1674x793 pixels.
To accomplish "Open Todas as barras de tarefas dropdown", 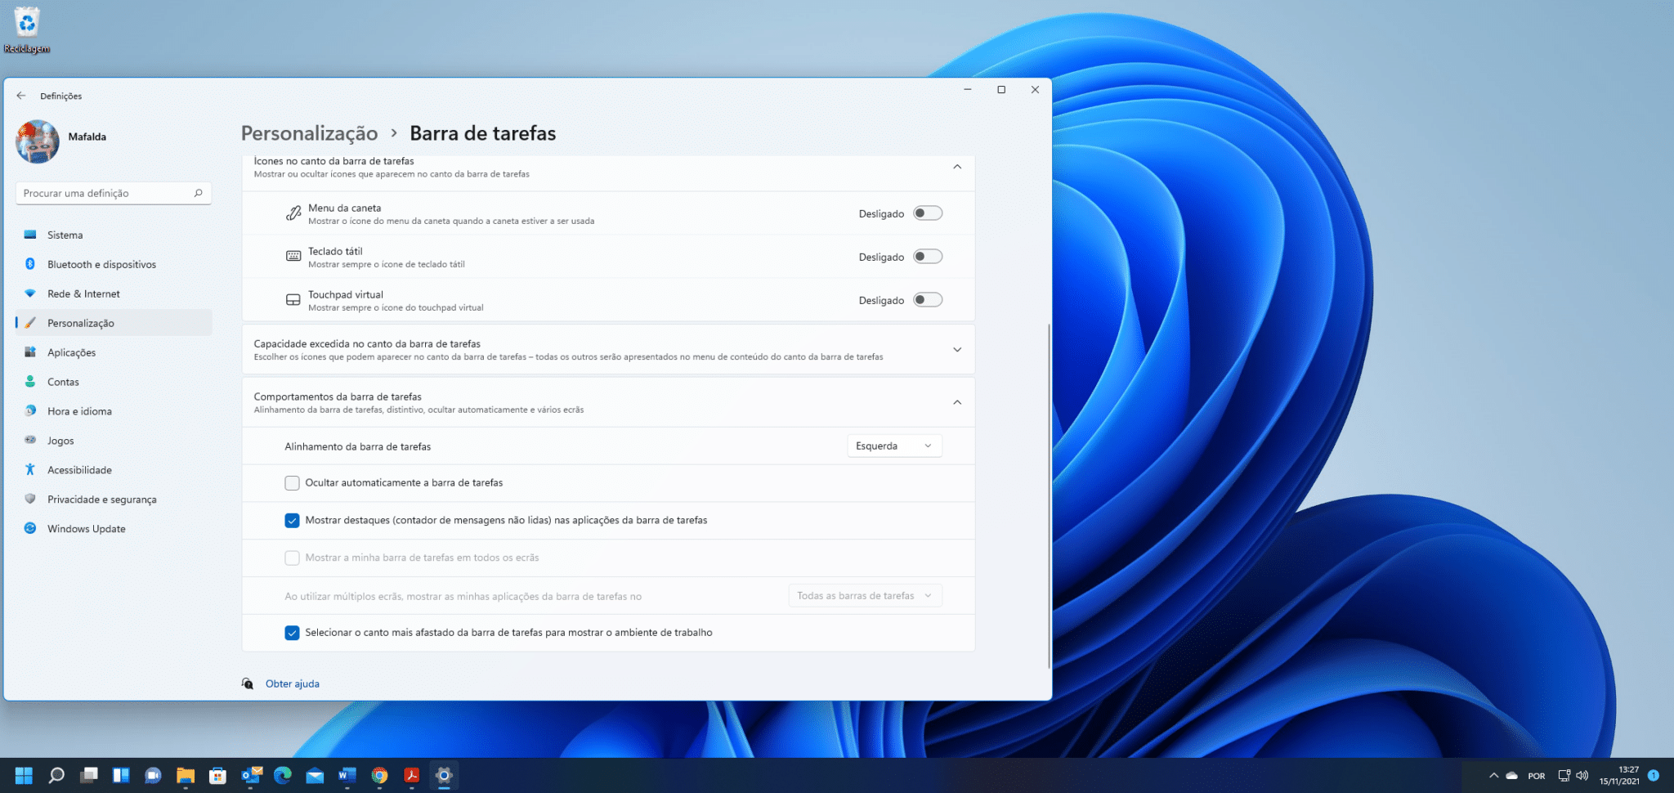I will pos(865,595).
